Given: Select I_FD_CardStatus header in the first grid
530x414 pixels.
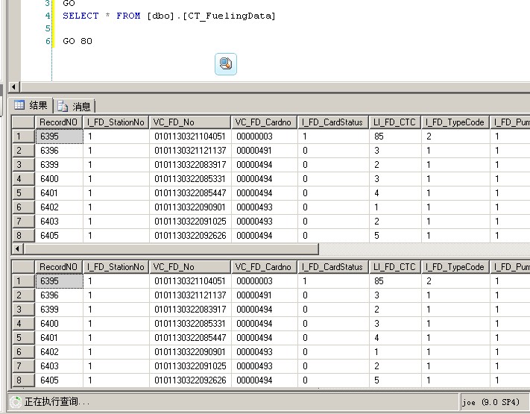Looking at the screenshot, I should click(x=333, y=122).
